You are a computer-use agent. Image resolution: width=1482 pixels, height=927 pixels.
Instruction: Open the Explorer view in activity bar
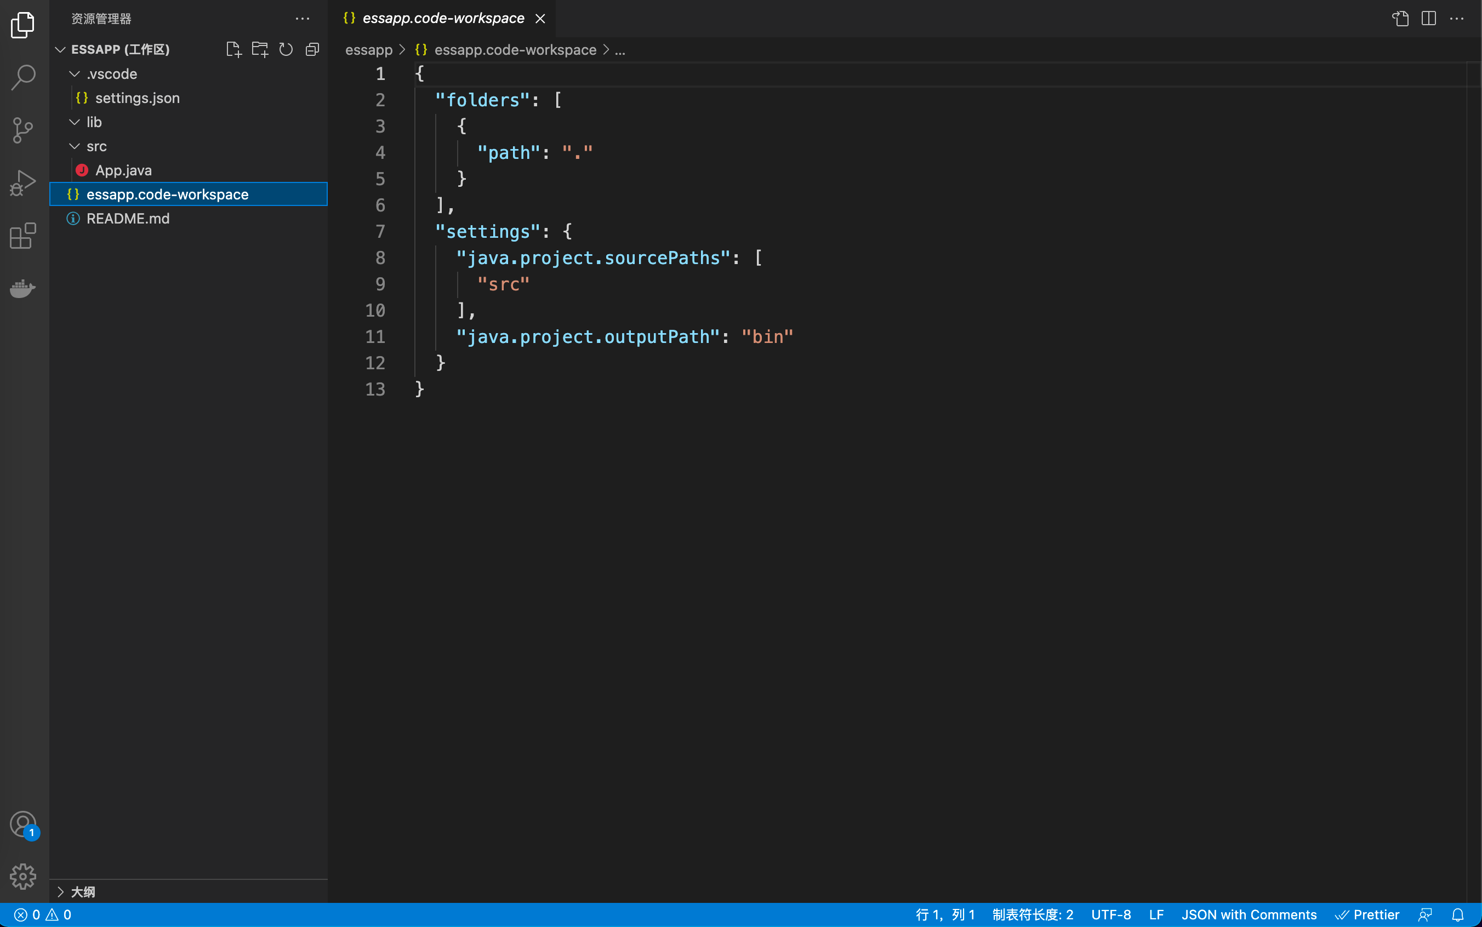(24, 25)
